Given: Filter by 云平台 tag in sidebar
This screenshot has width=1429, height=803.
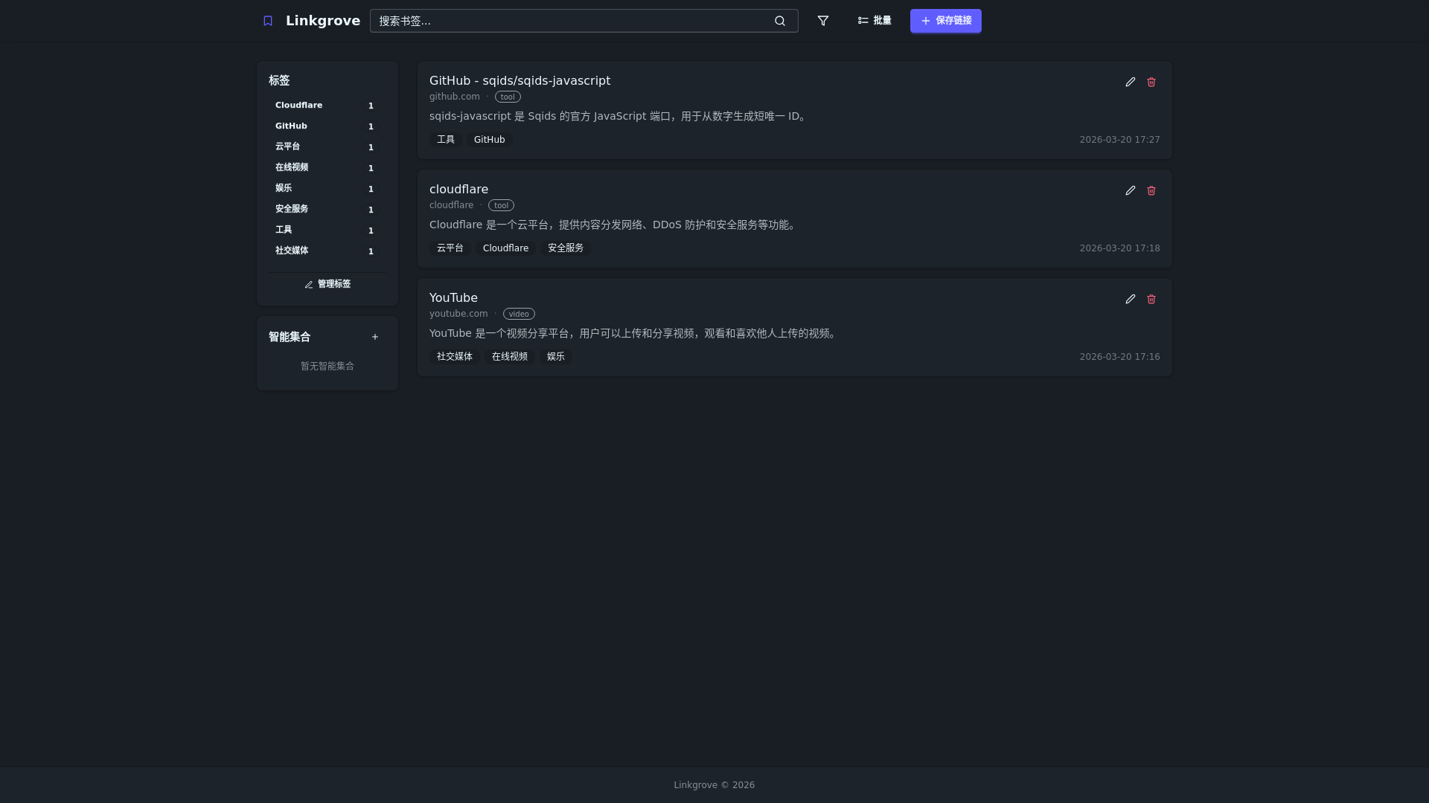Looking at the screenshot, I should (x=327, y=147).
